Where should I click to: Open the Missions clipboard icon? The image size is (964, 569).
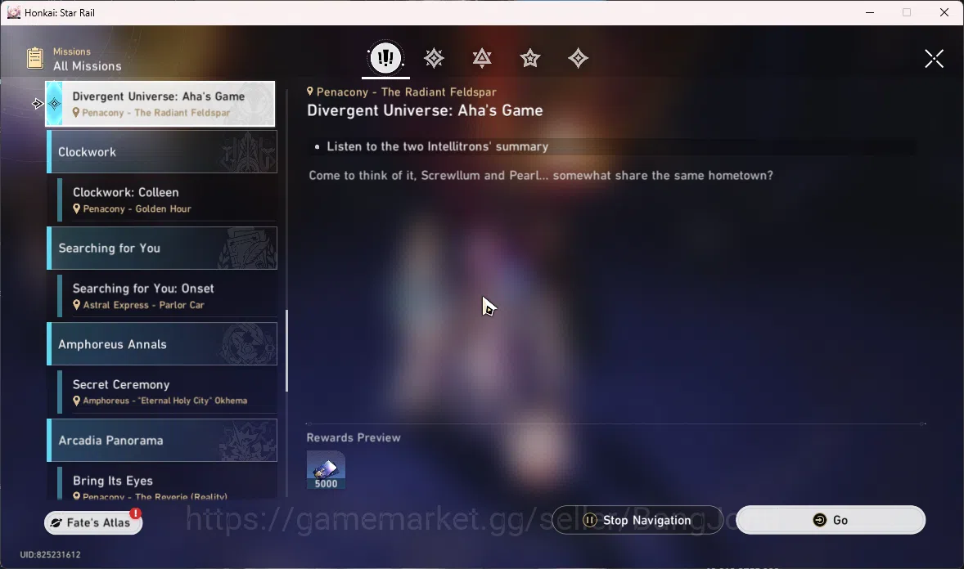tap(34, 58)
